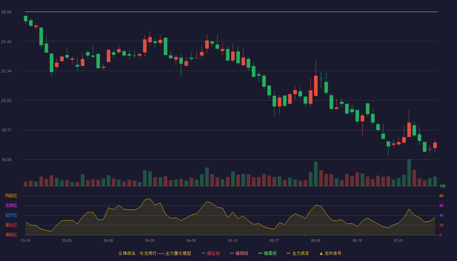Click the yellow dashed 主力成本 legend marker
The height and width of the screenshot is (261, 457).
(x=288, y=253)
